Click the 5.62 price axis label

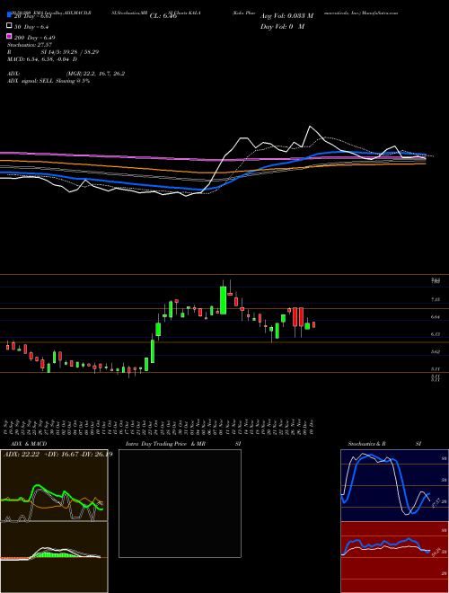[x=436, y=351]
